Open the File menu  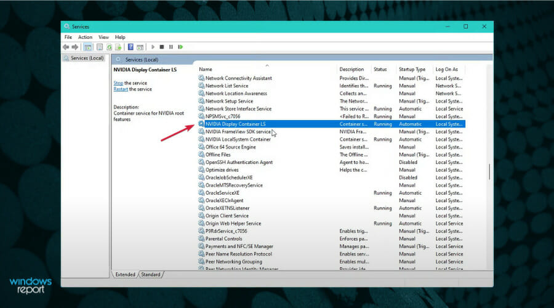tap(68, 37)
